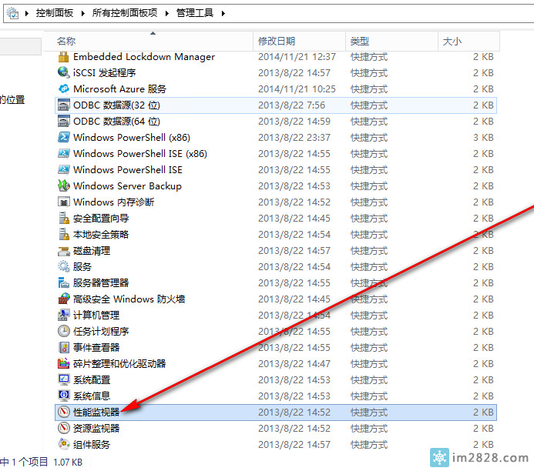534x471 pixels.
Task: Click the Windows PowerShell ISE (x86) icon
Action: coord(63,153)
